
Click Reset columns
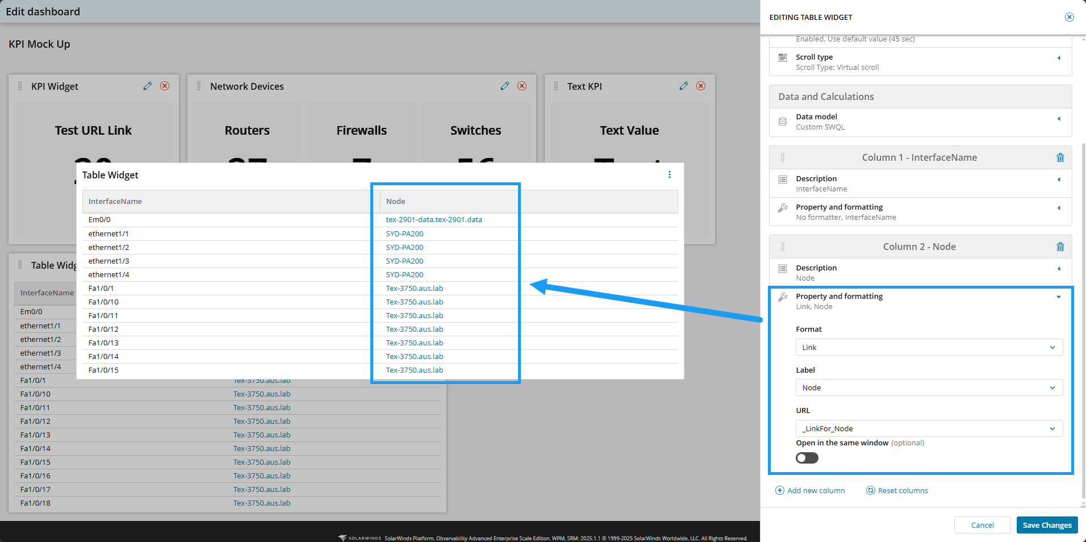tap(897, 490)
